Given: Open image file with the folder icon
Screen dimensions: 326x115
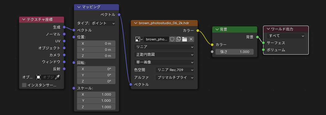Looking at the screenshot, I should point(184,39).
